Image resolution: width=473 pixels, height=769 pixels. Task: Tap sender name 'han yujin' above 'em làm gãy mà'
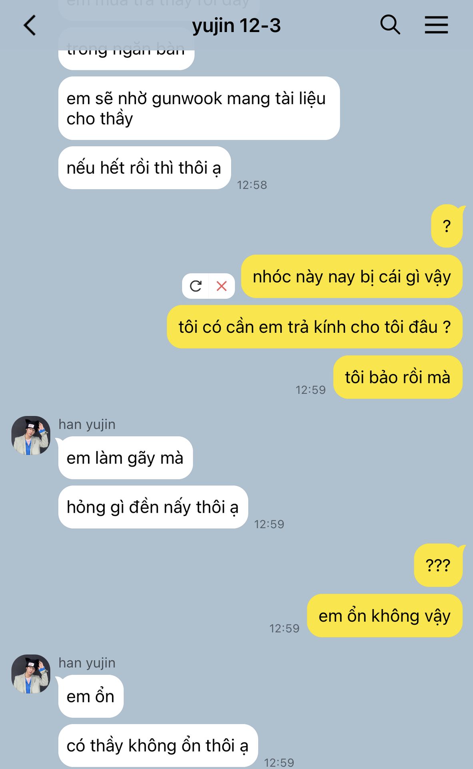tap(87, 424)
